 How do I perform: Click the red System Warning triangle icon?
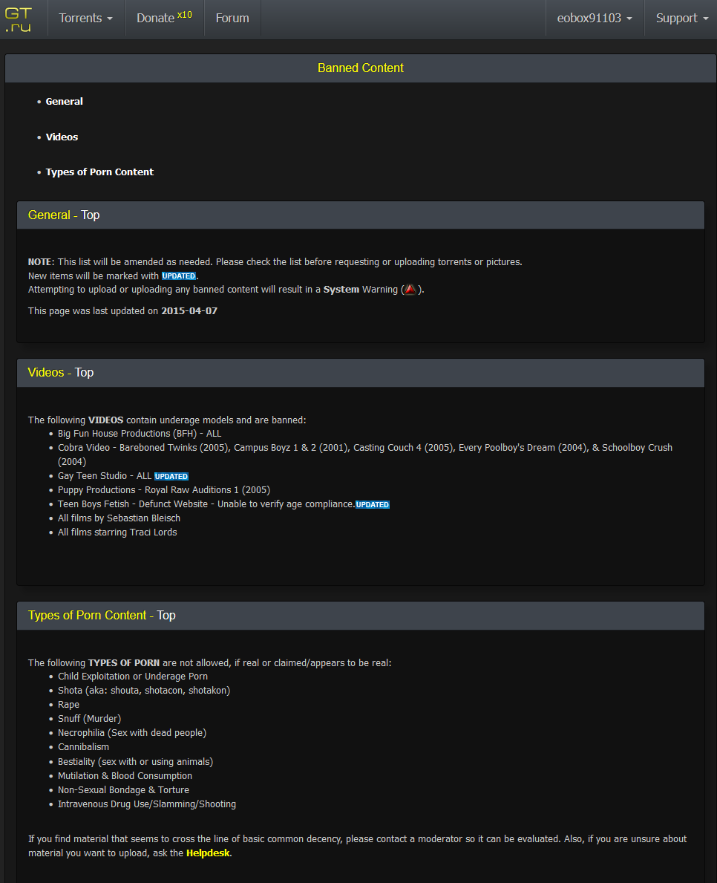(x=410, y=290)
